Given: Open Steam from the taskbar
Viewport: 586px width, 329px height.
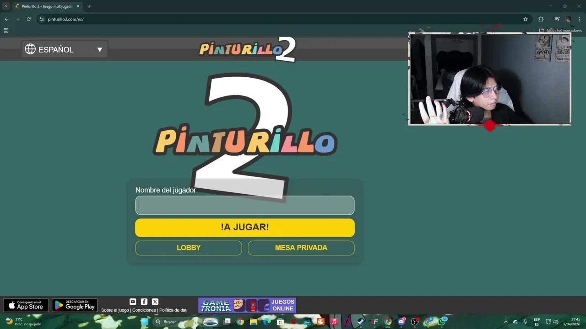Looking at the screenshot, I should coord(361,322).
